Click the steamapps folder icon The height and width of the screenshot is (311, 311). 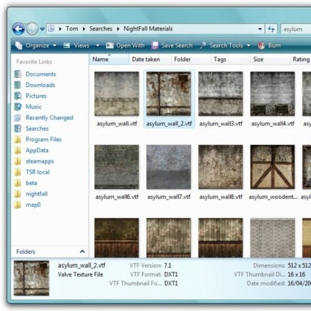18,161
